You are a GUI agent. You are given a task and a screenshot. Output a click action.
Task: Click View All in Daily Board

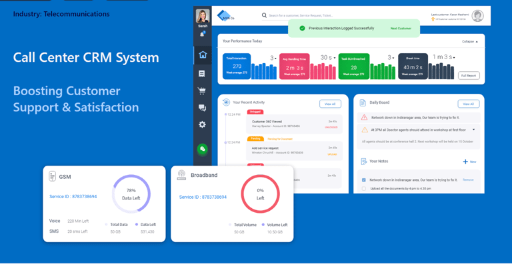(468, 104)
